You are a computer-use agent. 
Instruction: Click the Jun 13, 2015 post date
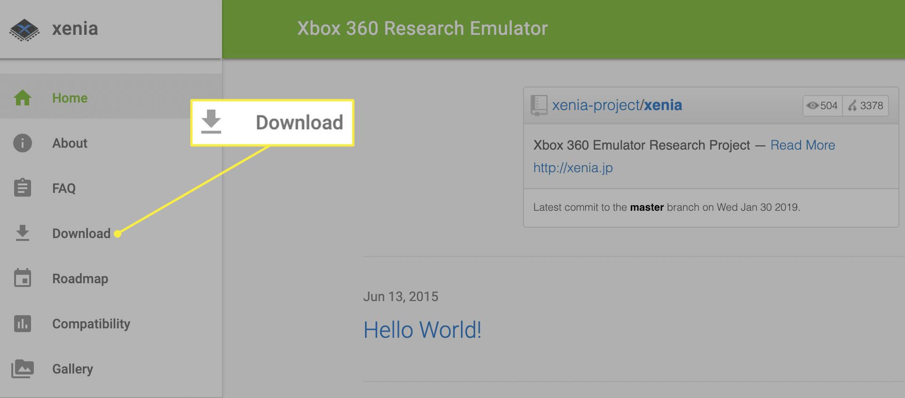(x=401, y=296)
